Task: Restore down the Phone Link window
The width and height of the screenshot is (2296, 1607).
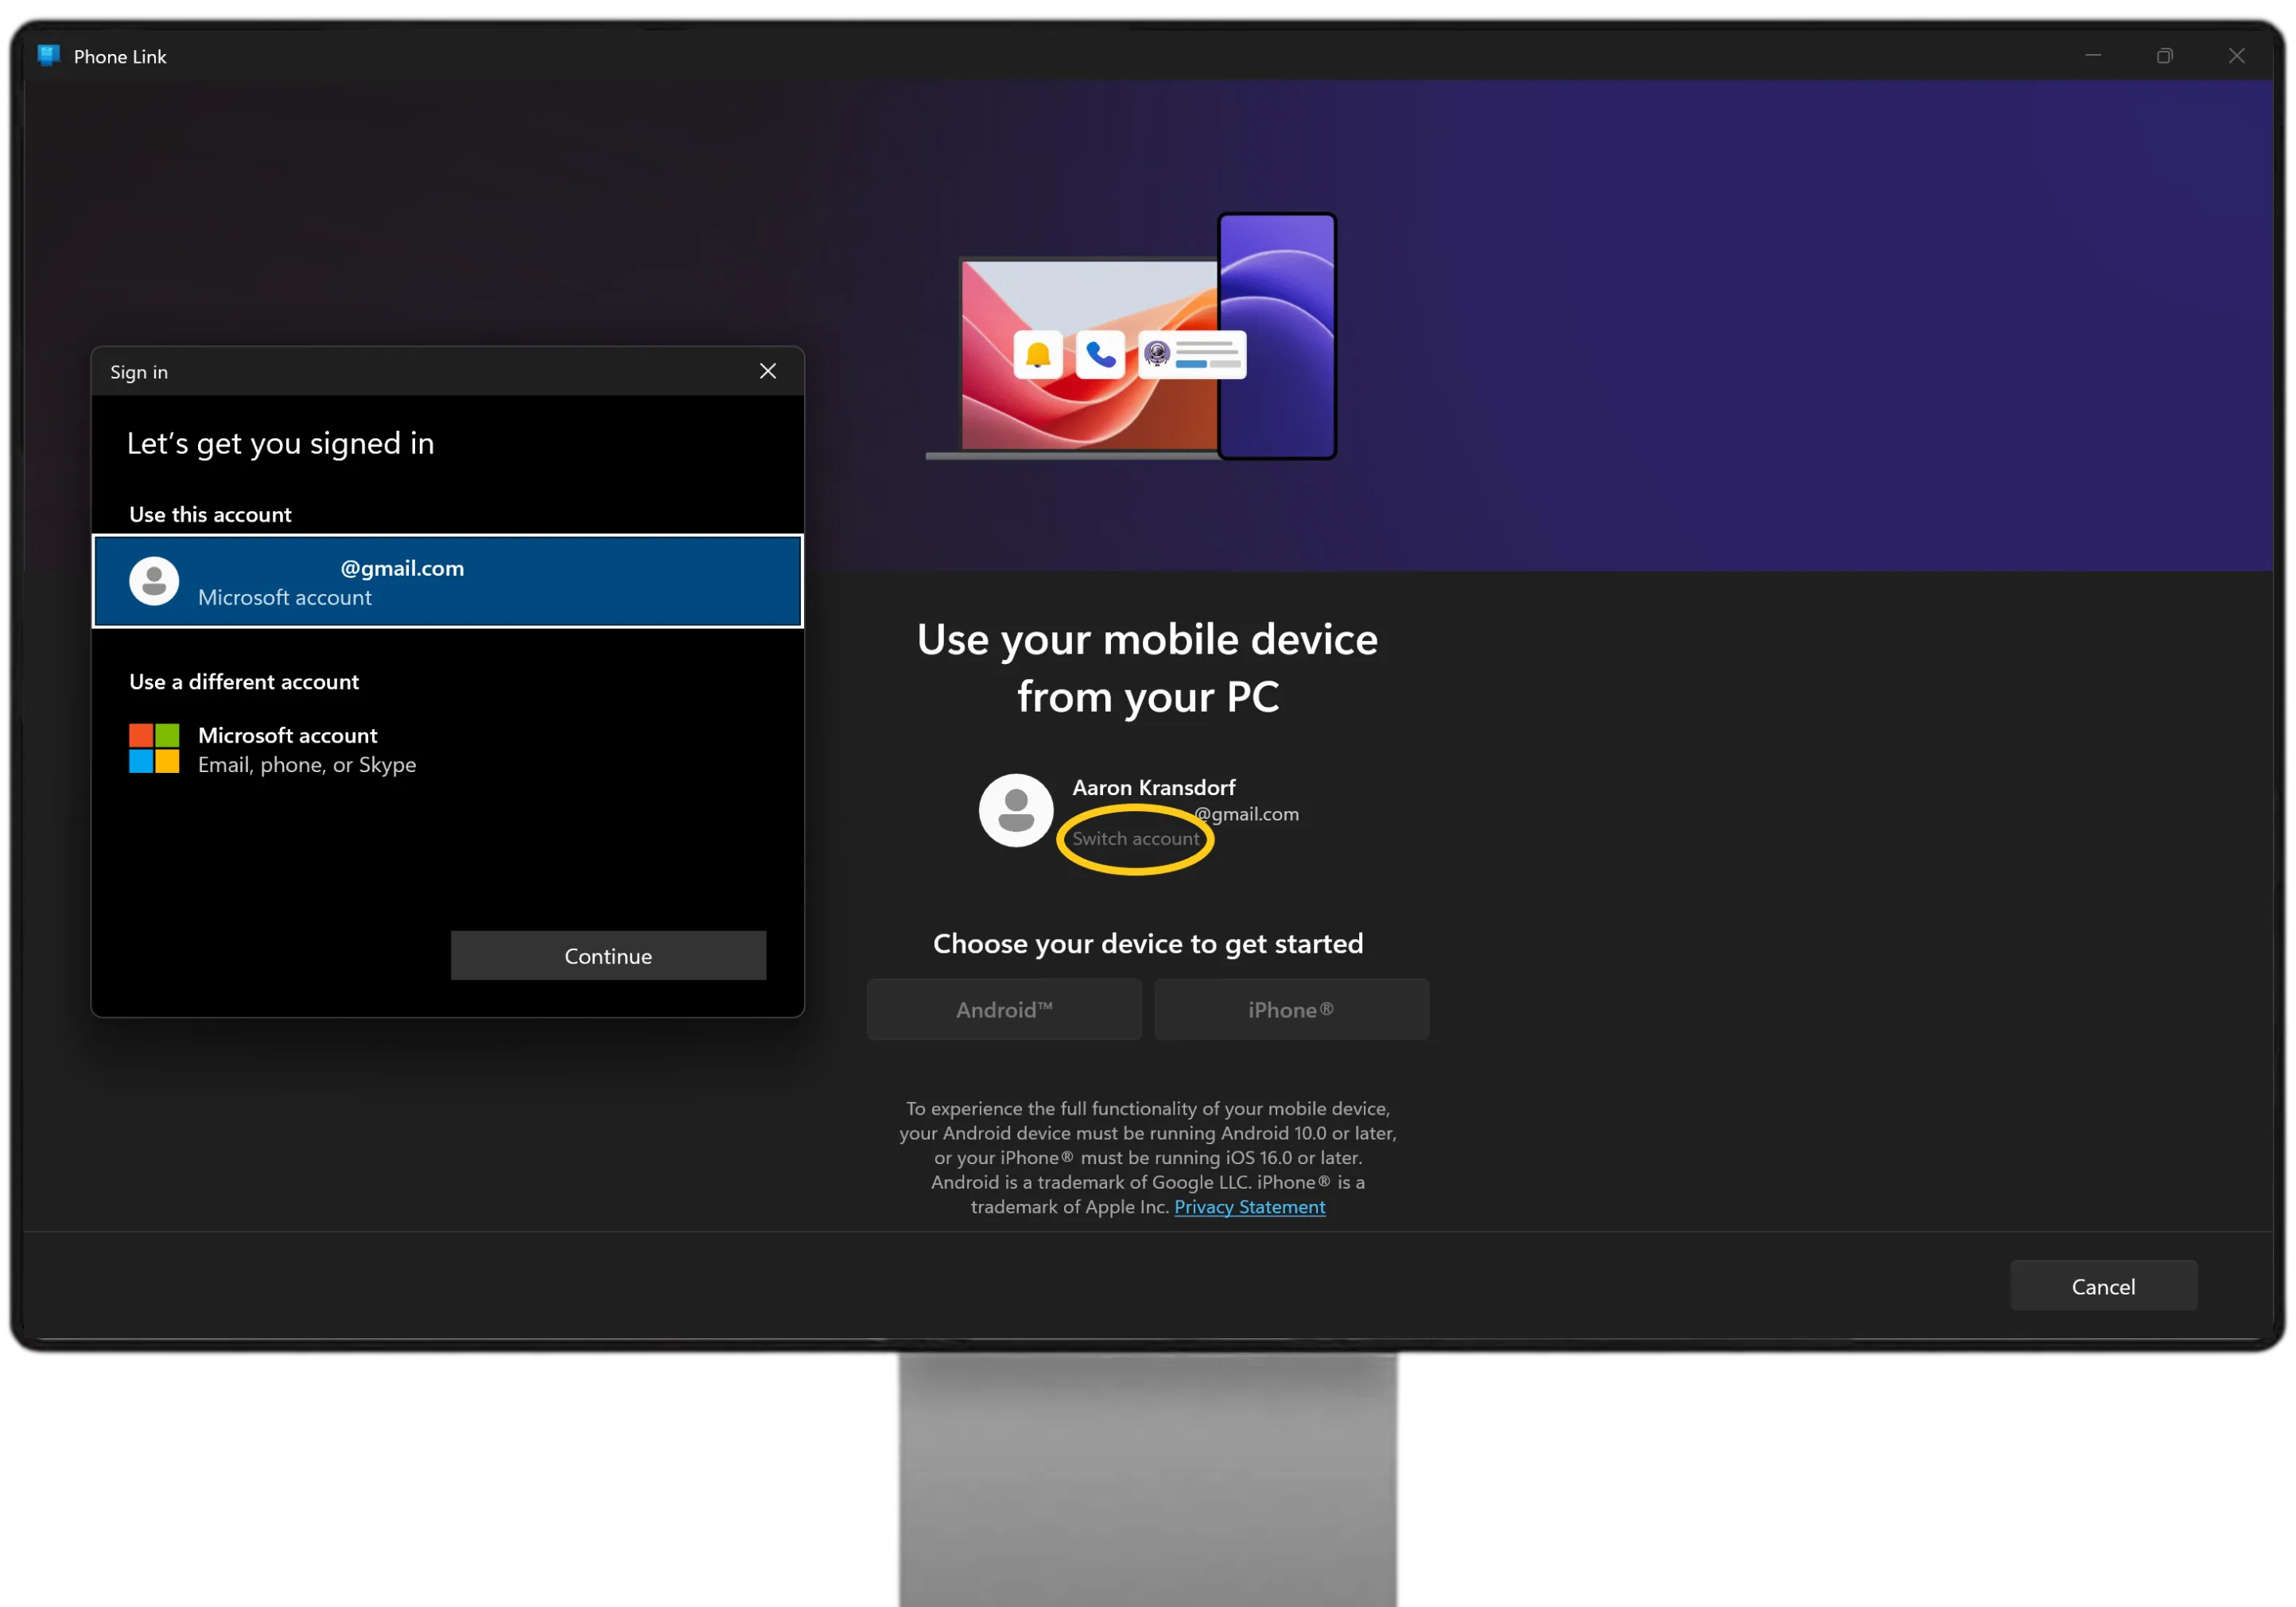Action: click(x=2164, y=56)
